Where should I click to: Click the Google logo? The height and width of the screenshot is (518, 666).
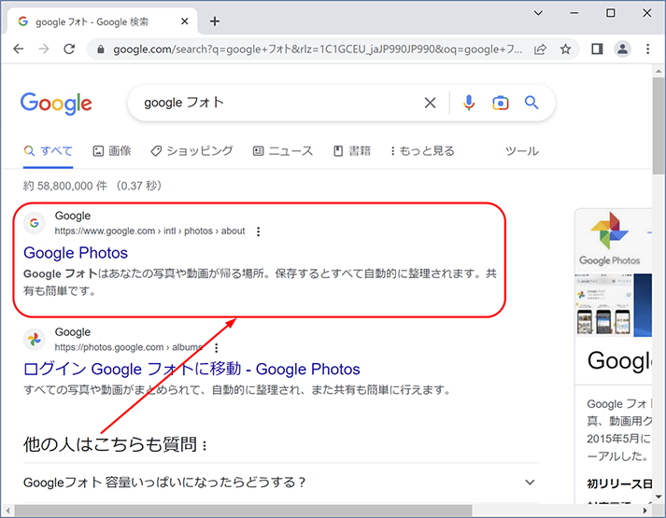coord(56,104)
